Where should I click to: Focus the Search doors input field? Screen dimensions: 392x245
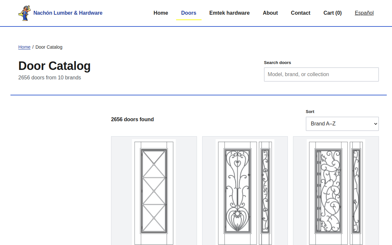(321, 74)
